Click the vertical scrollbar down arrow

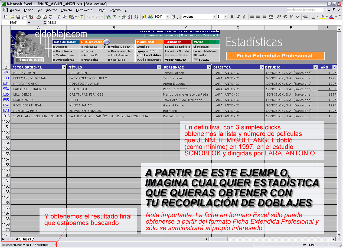pos(339,235)
